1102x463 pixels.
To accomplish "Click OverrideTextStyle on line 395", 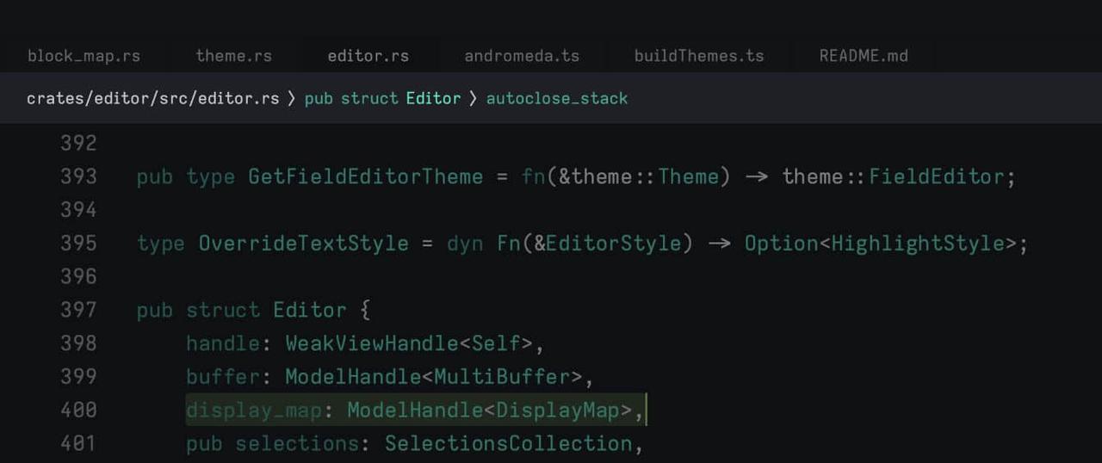I will point(303,244).
